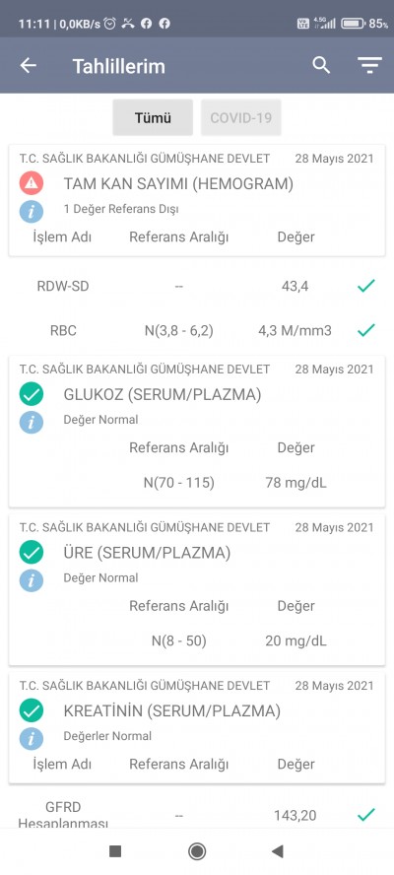
Task: Open the filter lines icon
Action: click(x=369, y=65)
